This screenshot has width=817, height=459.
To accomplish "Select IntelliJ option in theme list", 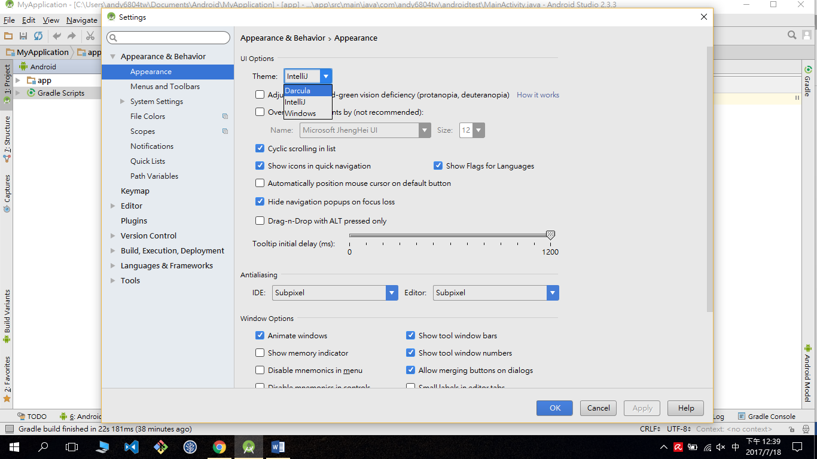I will point(308,102).
